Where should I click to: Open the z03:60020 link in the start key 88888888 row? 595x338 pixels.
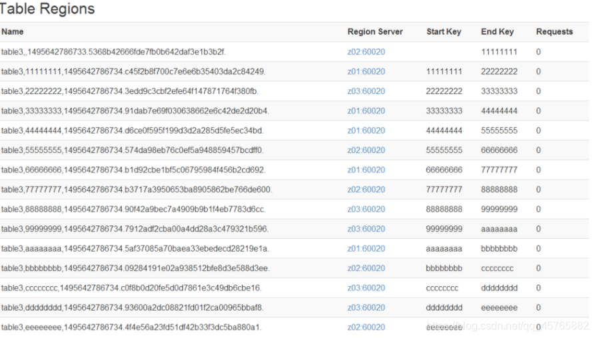tap(366, 210)
